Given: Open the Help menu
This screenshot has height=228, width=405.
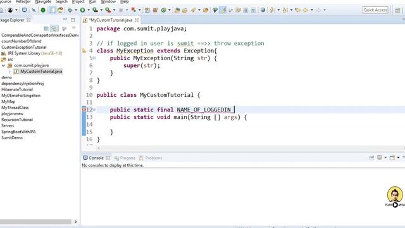Looking at the screenshot, I should pos(125,1).
